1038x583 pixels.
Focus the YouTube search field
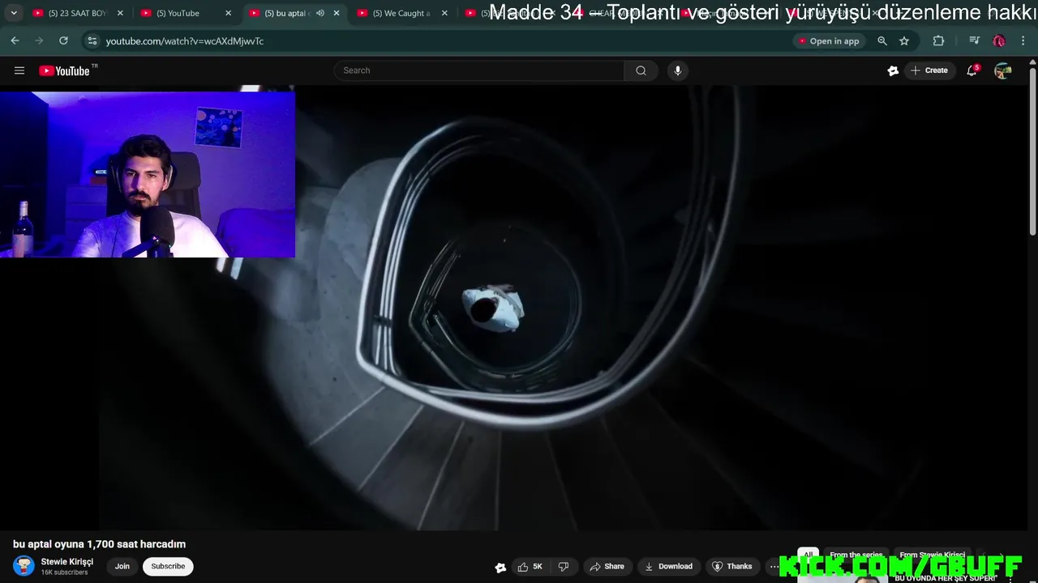(x=479, y=70)
